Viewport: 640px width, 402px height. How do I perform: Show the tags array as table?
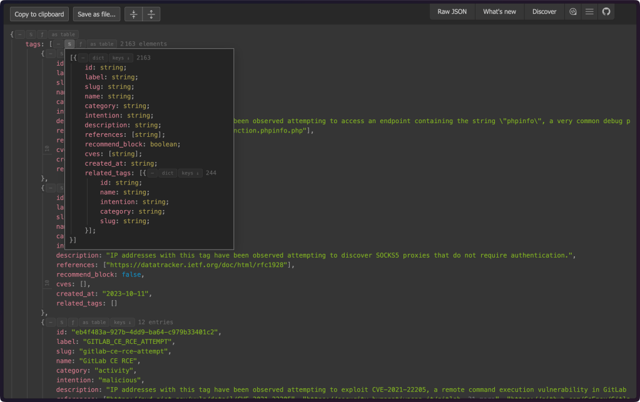101,44
